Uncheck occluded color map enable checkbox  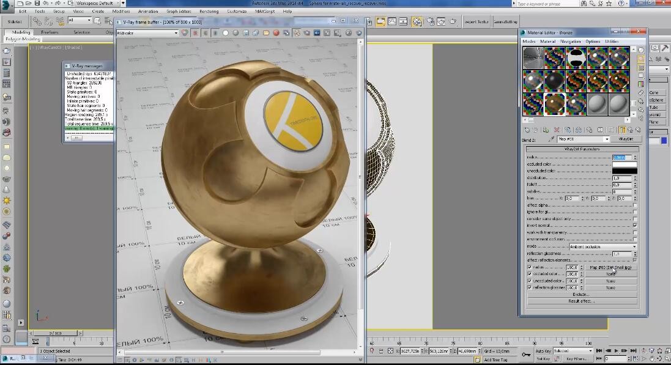(530, 275)
